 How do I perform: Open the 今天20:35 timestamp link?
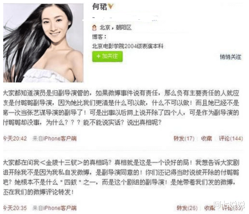tap(15, 208)
